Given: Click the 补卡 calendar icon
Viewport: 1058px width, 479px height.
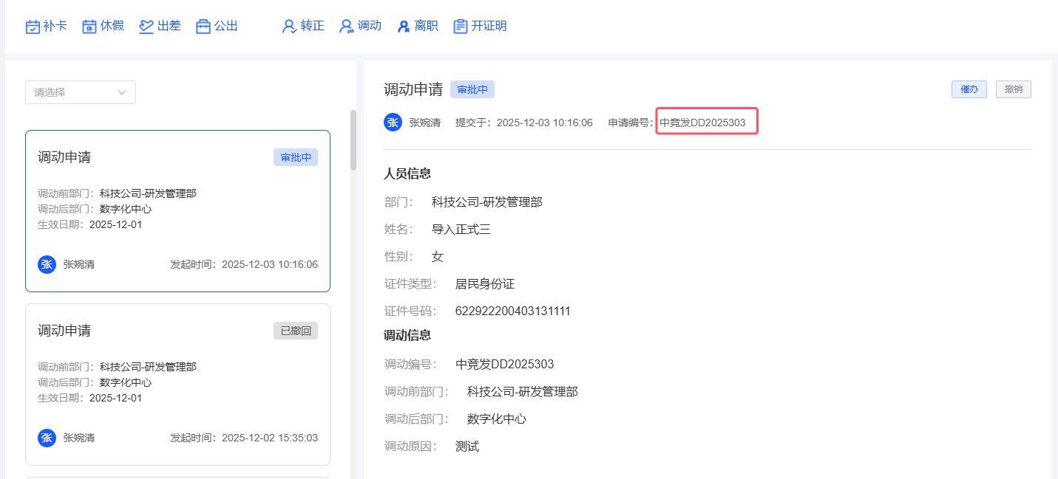Looking at the screenshot, I should coord(33,27).
